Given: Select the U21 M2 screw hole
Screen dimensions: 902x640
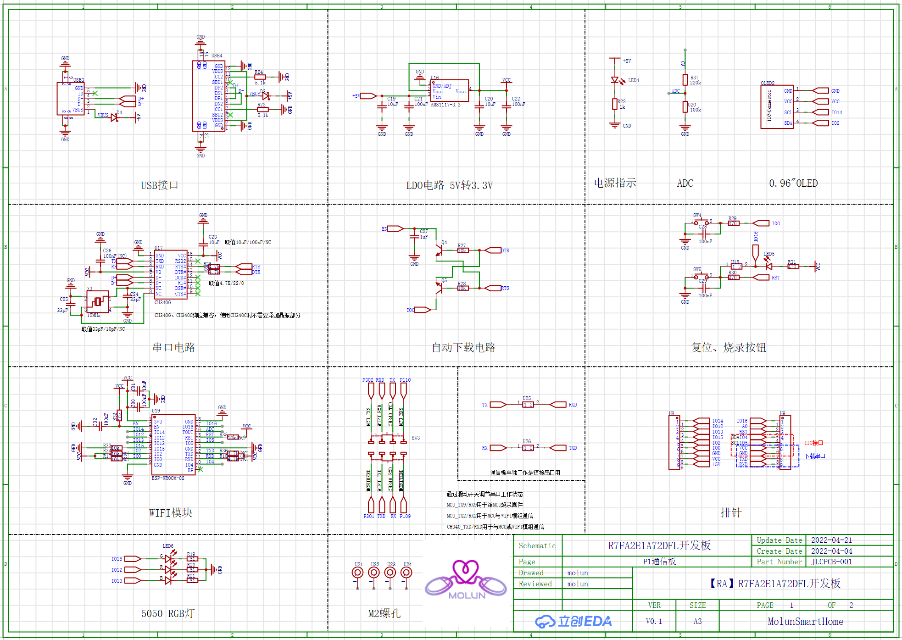Looking at the screenshot, I should (357, 573).
